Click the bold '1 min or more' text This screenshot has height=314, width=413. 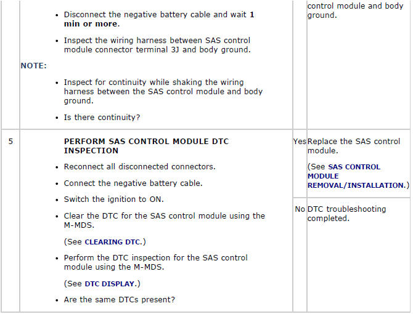(159, 19)
